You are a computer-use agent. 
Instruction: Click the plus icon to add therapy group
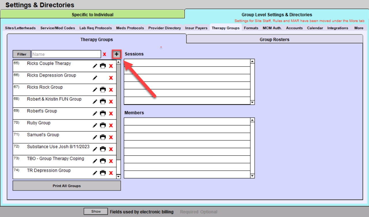tap(116, 54)
